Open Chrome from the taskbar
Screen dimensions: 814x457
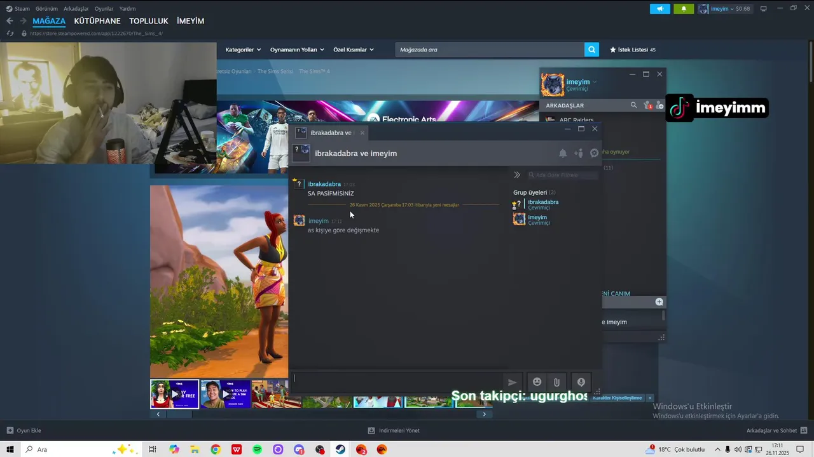[216, 449]
